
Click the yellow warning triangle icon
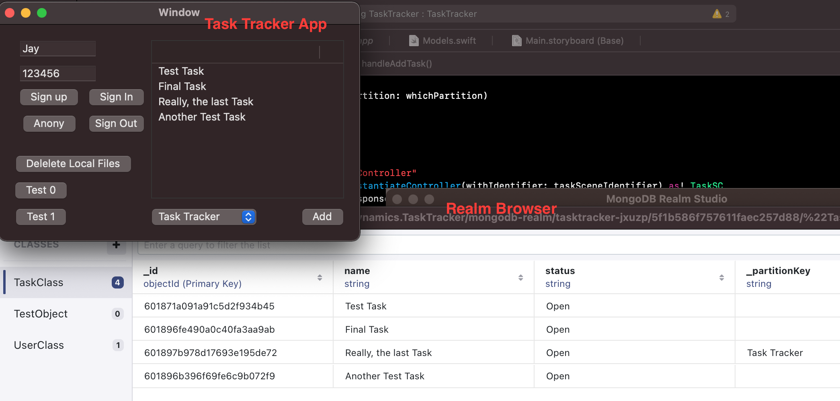[717, 14]
